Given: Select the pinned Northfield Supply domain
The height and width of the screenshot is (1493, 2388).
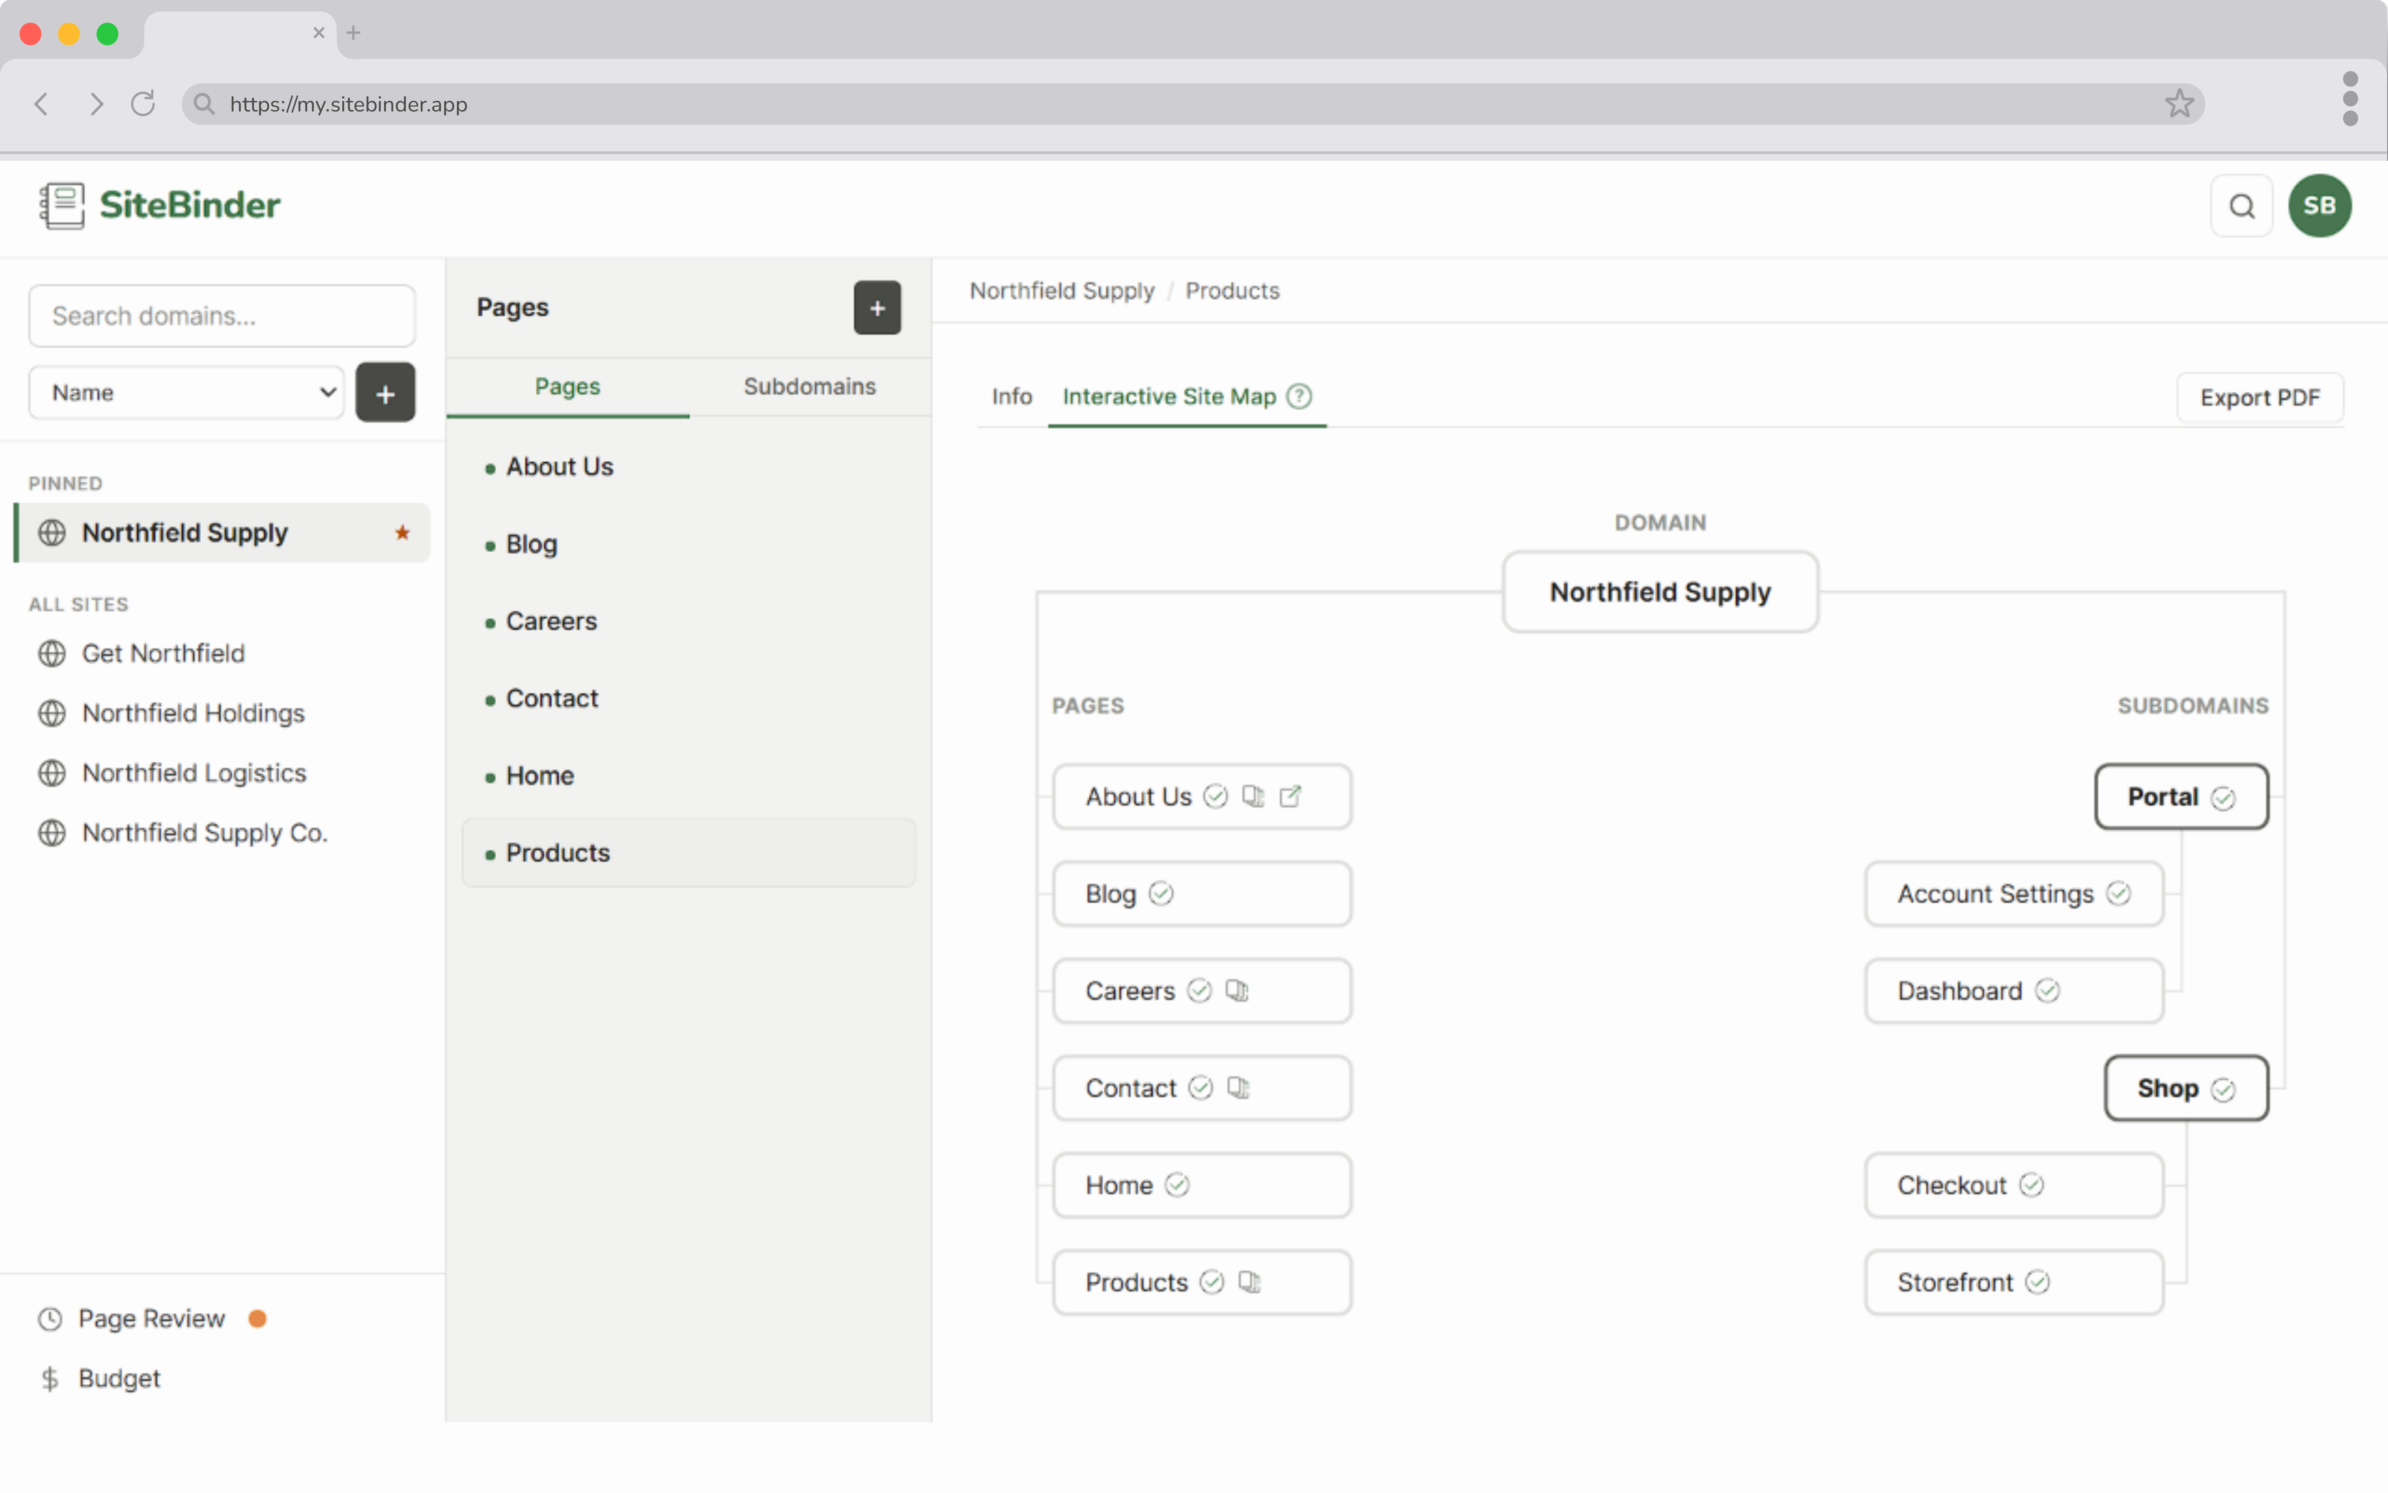Looking at the screenshot, I should [223, 533].
